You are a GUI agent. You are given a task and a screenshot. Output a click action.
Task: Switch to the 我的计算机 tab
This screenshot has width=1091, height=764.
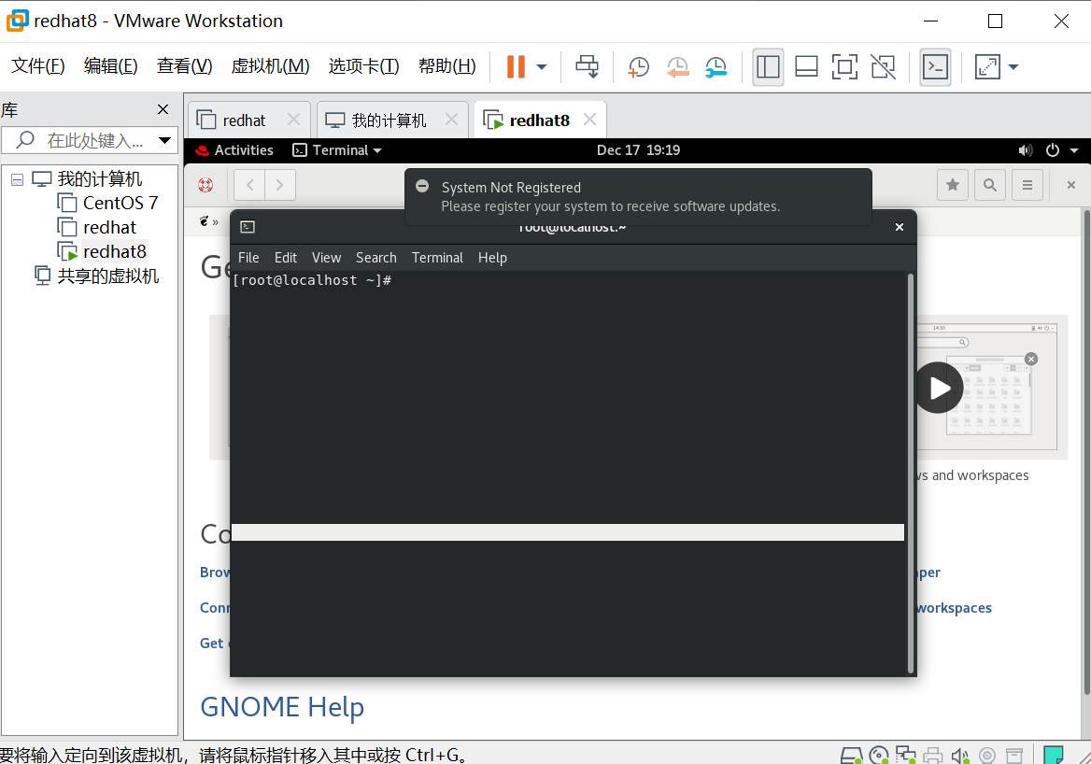tap(389, 120)
